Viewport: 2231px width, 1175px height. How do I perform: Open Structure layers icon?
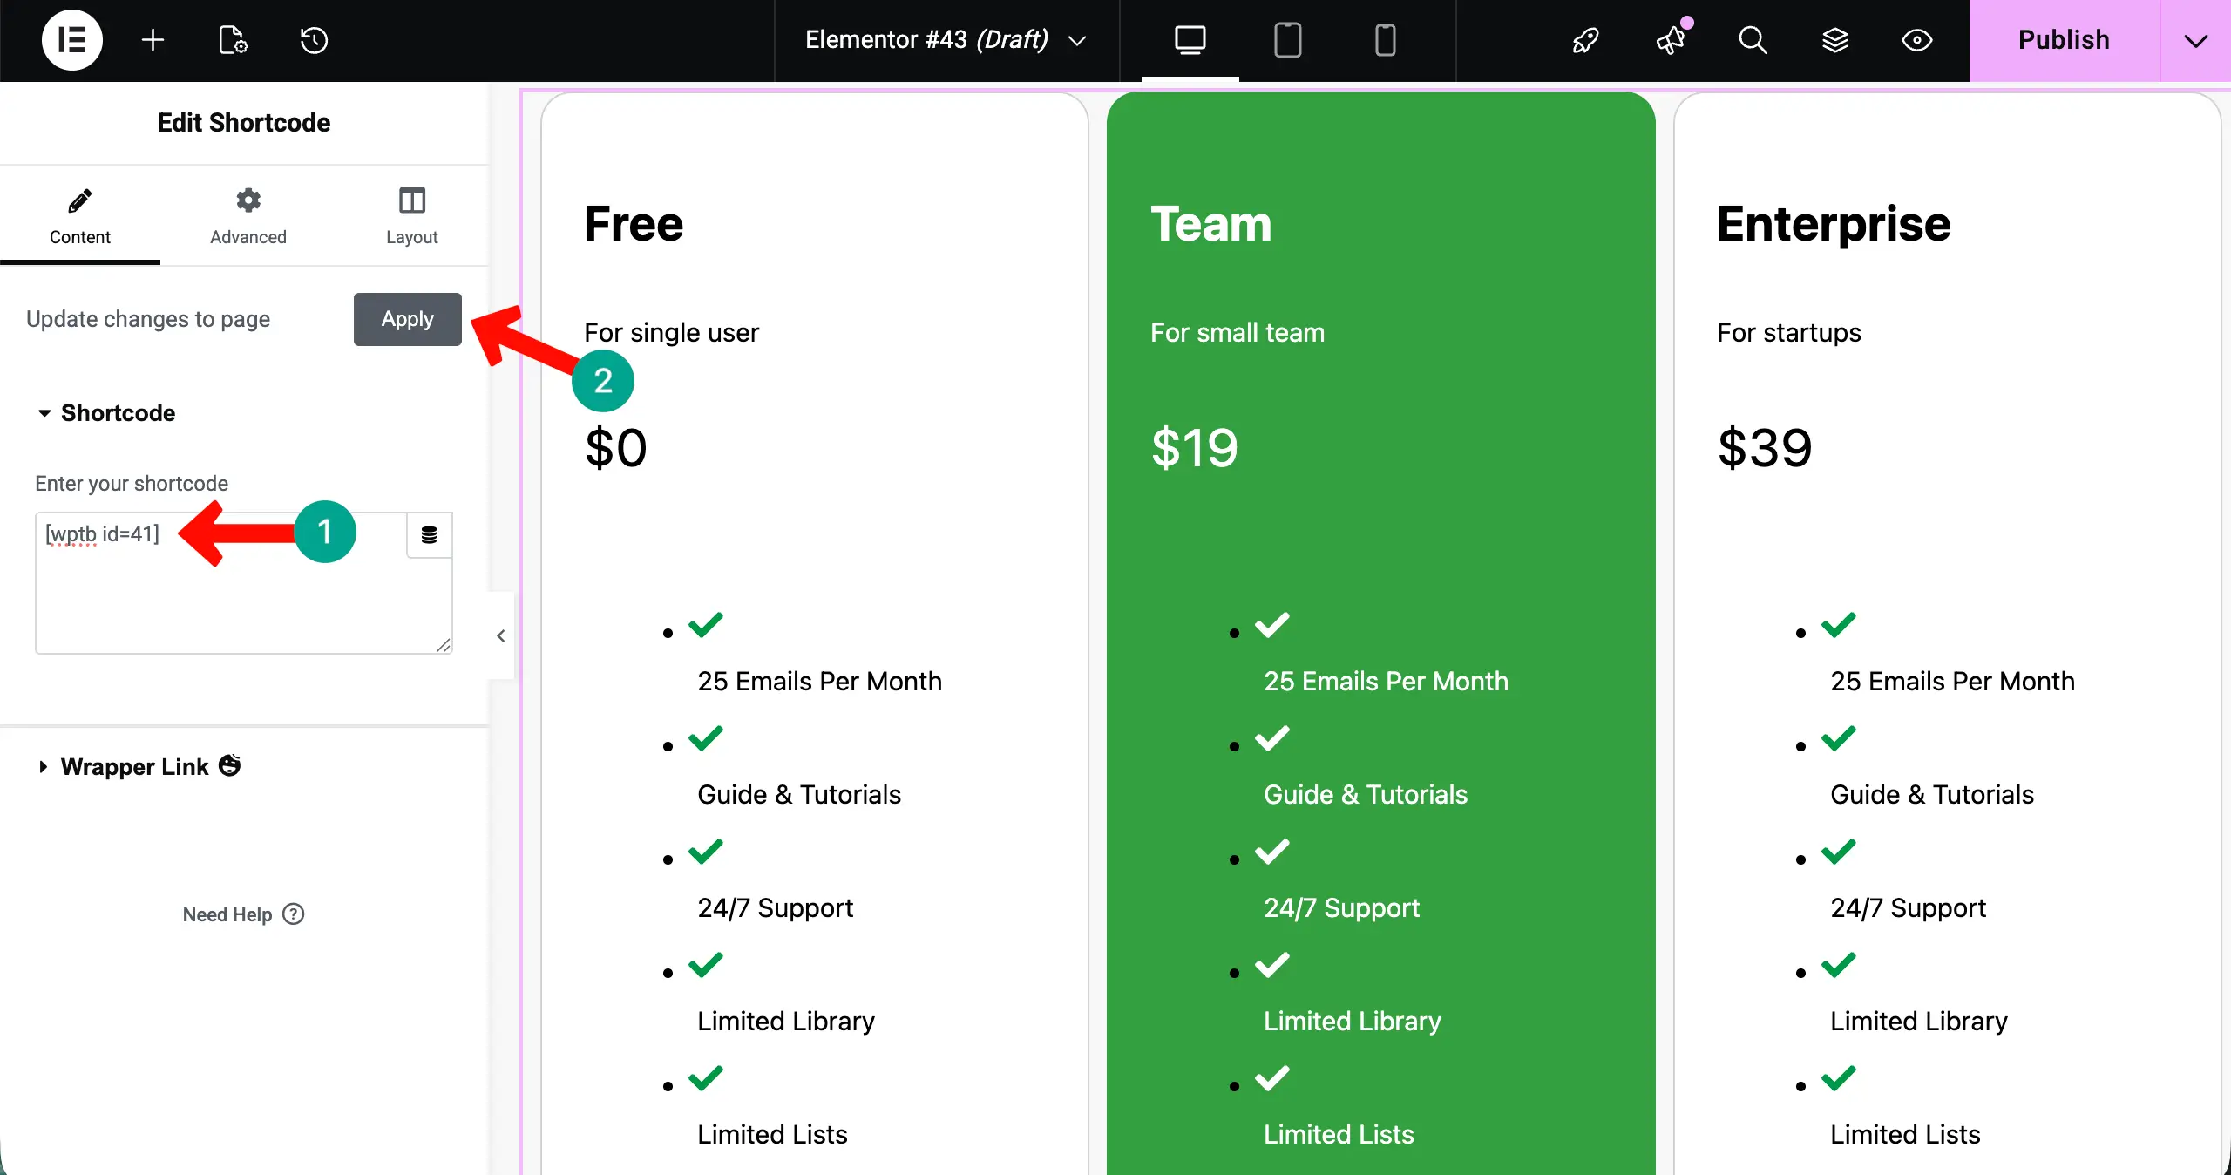[1835, 40]
